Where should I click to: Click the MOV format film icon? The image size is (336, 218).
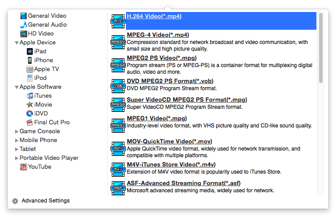tap(118, 149)
